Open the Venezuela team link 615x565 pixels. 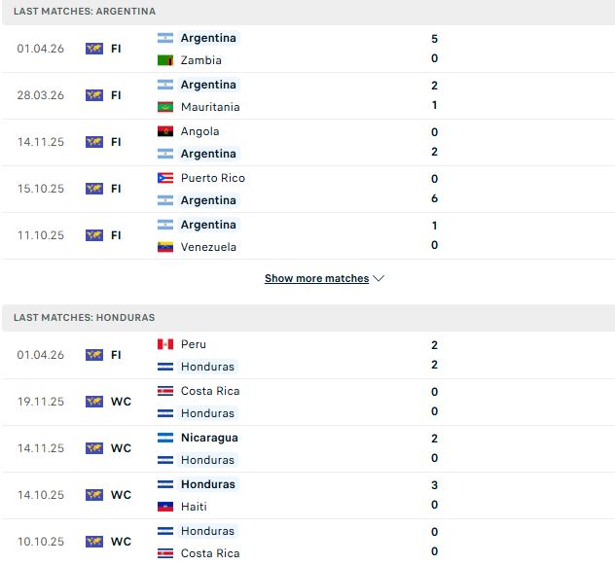pos(208,247)
